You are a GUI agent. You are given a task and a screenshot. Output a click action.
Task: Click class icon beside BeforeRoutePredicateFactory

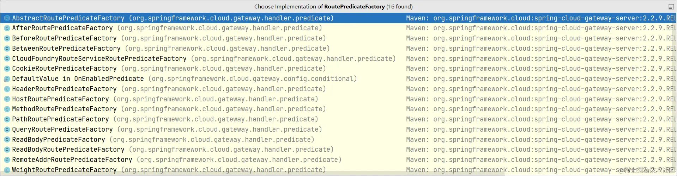tap(7, 38)
